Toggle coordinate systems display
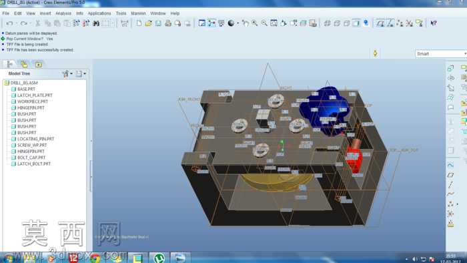The width and height of the screenshot is (467, 263). coord(410,23)
